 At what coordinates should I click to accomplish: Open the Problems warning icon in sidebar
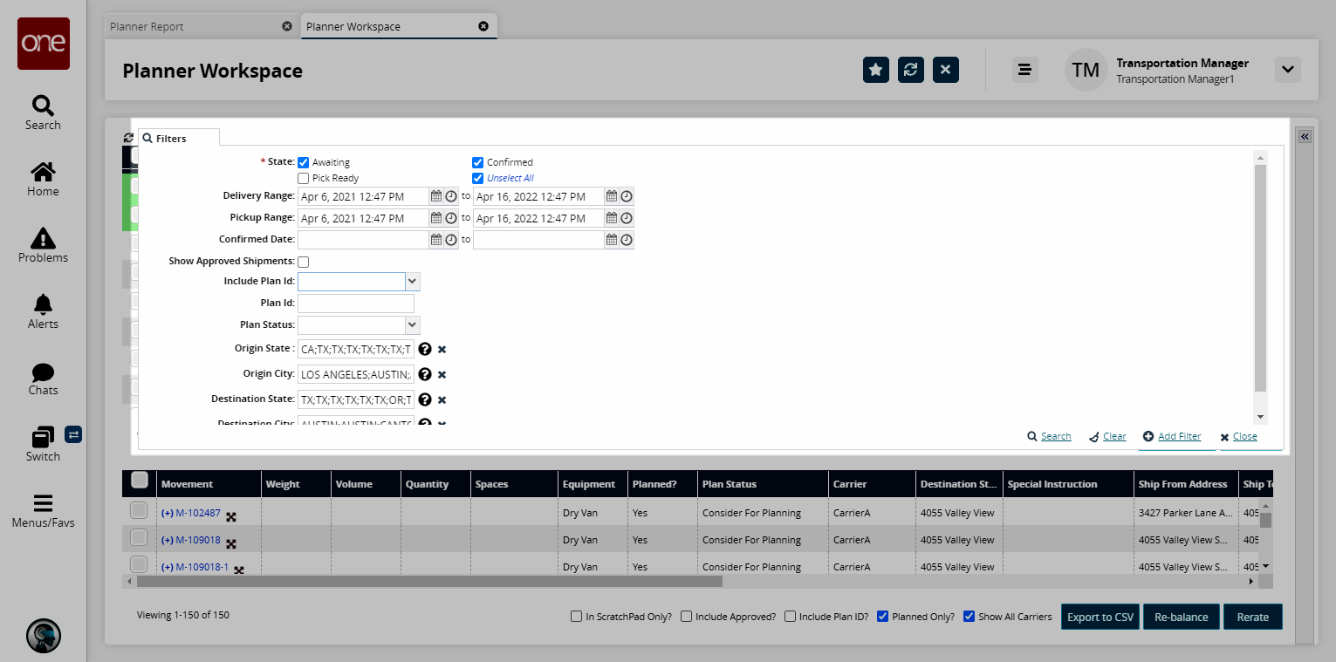click(43, 238)
